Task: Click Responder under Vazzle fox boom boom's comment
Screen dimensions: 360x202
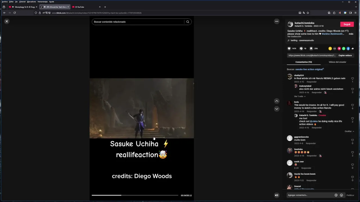Action: tap(311, 180)
